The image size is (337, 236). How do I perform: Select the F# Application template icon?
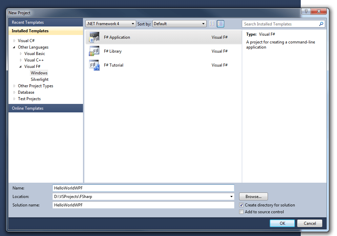click(x=94, y=37)
